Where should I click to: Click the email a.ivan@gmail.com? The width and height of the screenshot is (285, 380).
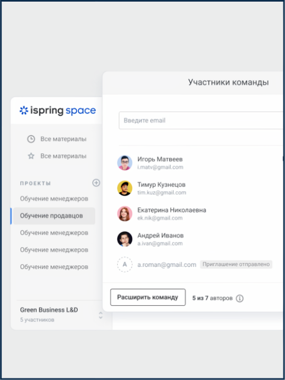160,244
